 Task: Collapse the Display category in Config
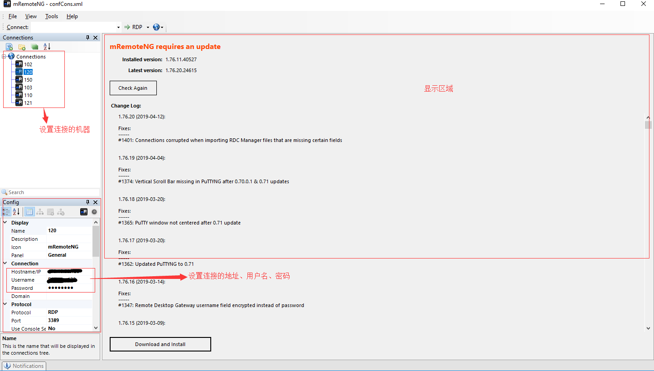coord(5,223)
